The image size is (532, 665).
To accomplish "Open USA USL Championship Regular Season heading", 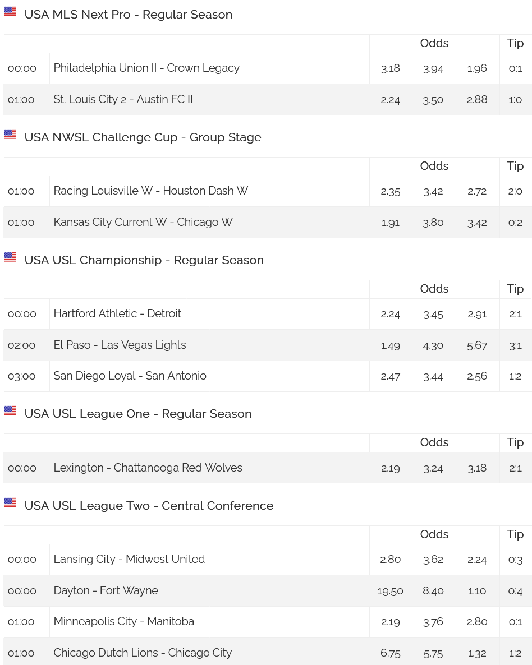I will click(144, 260).
